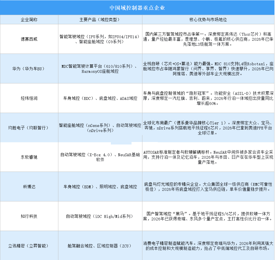Image resolution: width=277 pixels, height=260 pixels.
Task: Click the company name 华为（华为车BU）
Action: click(29, 69)
